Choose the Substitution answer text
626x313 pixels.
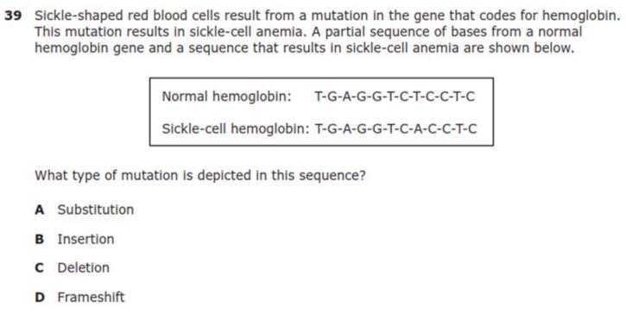(x=96, y=210)
